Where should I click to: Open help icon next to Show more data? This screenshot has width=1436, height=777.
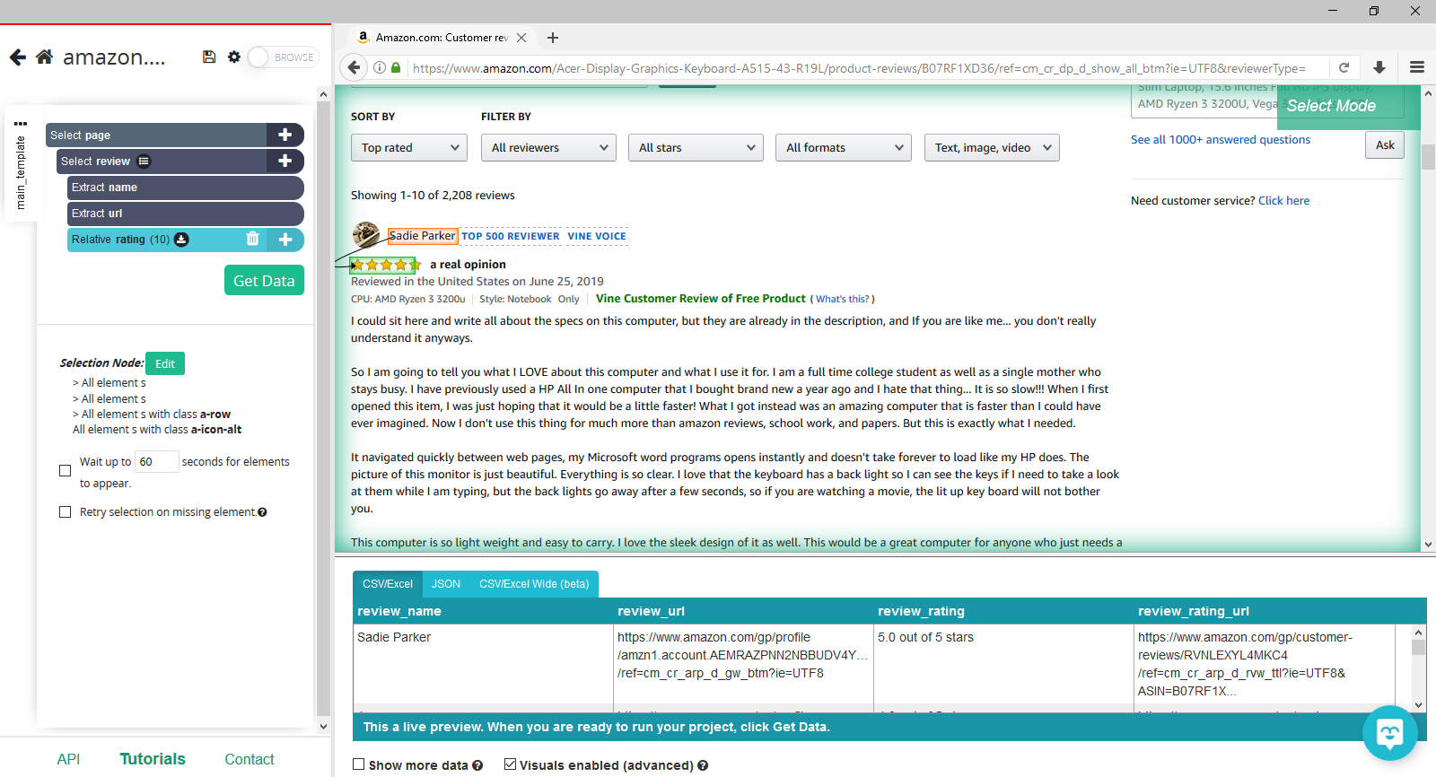click(x=477, y=765)
